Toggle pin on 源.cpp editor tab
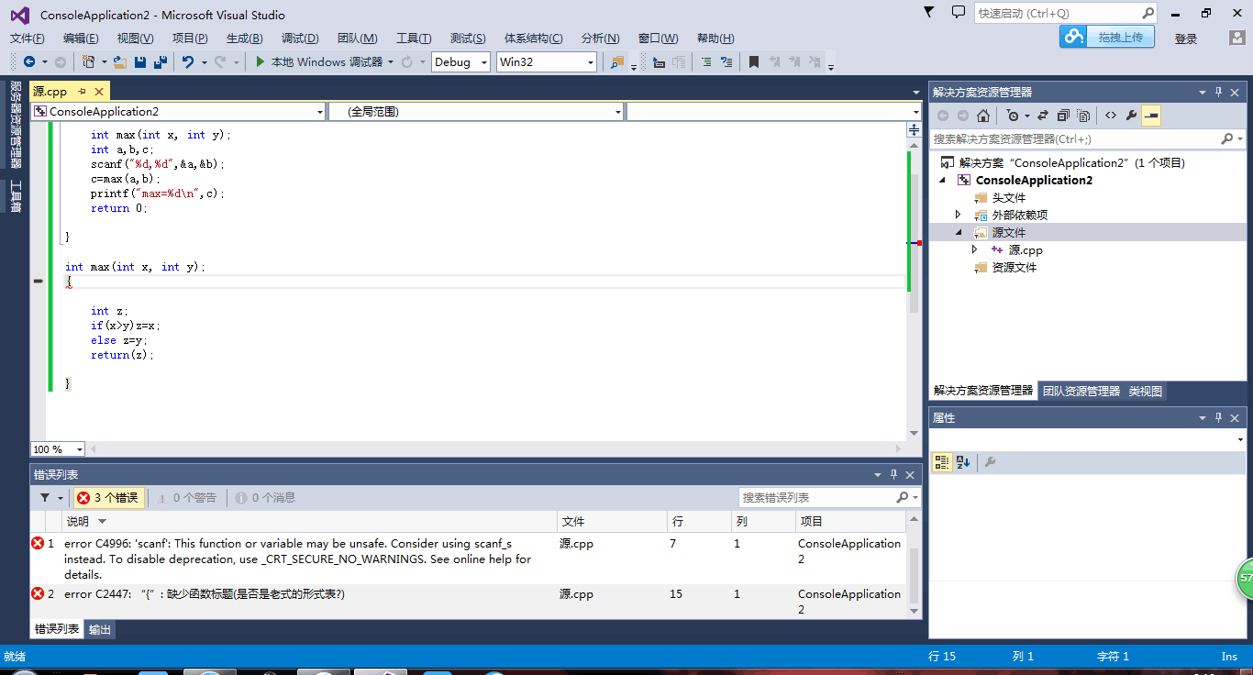The height and width of the screenshot is (675, 1253). point(82,91)
